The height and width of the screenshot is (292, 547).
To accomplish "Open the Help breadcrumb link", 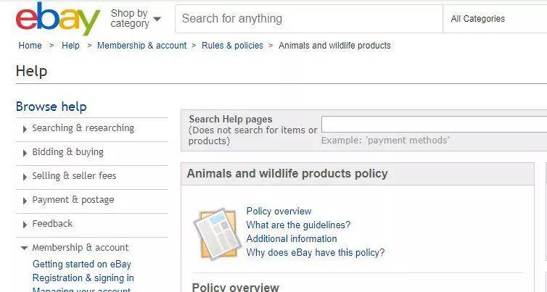I will coord(70,46).
